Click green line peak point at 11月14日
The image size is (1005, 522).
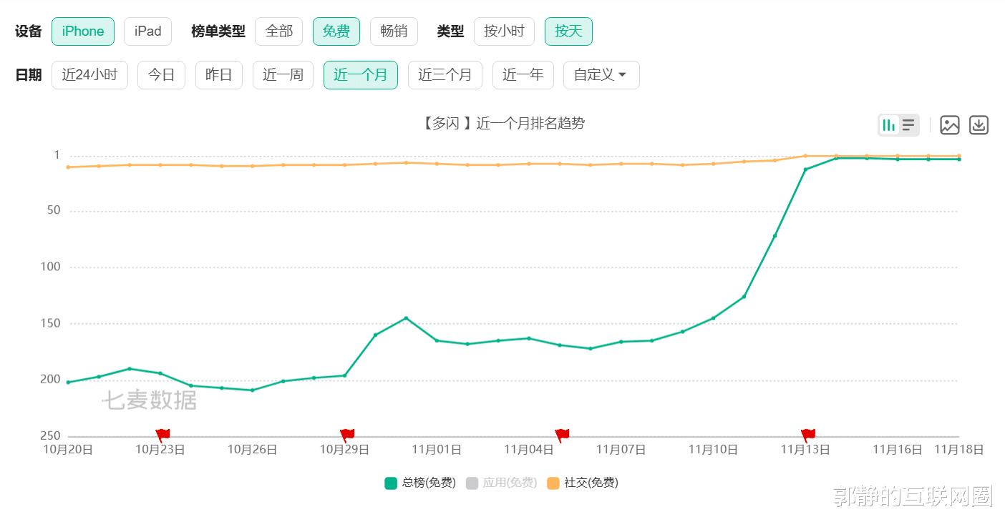click(x=836, y=158)
